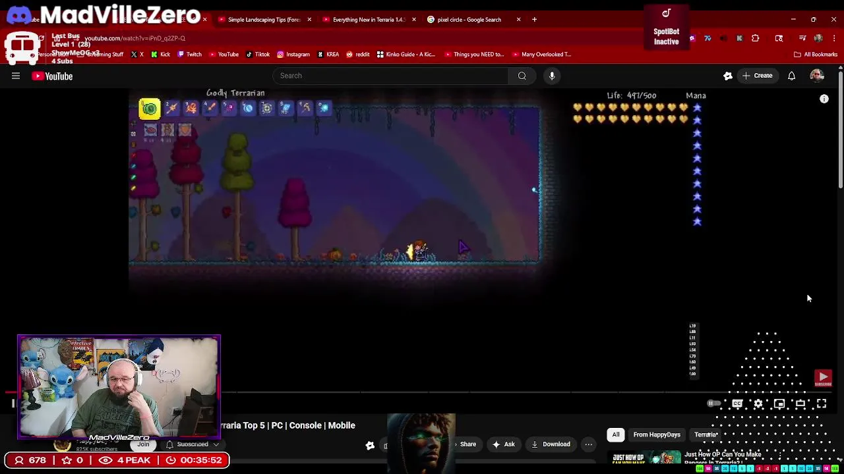Download the video
The image size is (844, 474).
[x=551, y=444]
